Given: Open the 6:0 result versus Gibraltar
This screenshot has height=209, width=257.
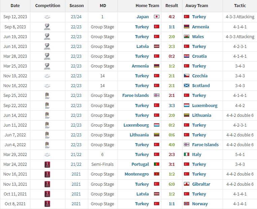Looking at the screenshot, I should (x=171, y=184).
